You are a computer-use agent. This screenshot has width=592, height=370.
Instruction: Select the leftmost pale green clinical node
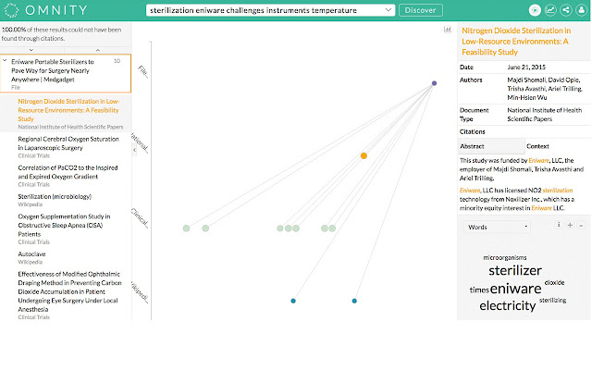(x=186, y=228)
